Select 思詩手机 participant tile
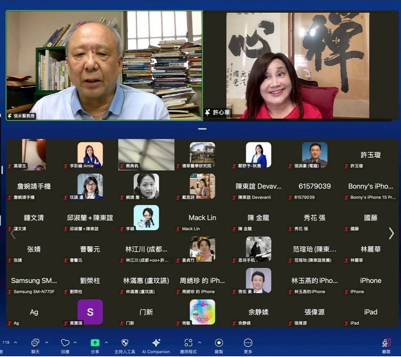Screen dimensions: 401x357 [258, 249]
